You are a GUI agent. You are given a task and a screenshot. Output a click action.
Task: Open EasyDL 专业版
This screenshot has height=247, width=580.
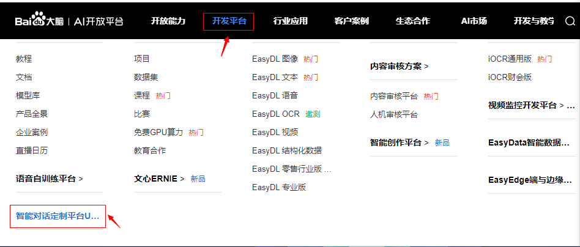[279, 187]
